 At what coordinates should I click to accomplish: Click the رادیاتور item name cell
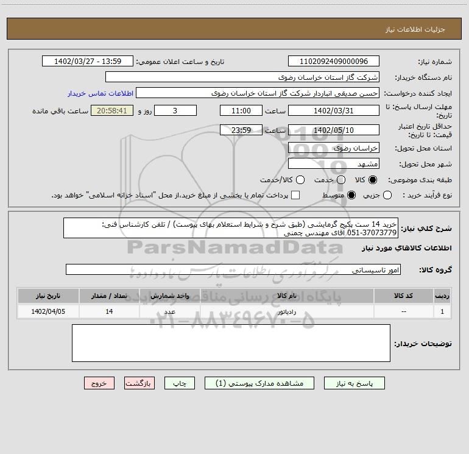(286, 311)
